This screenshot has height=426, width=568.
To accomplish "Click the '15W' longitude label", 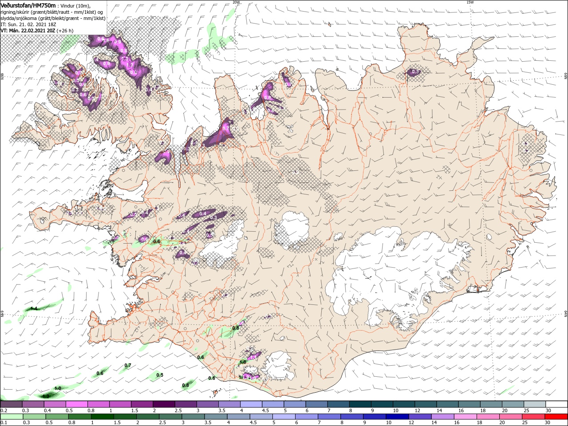I will tap(470, 2).
